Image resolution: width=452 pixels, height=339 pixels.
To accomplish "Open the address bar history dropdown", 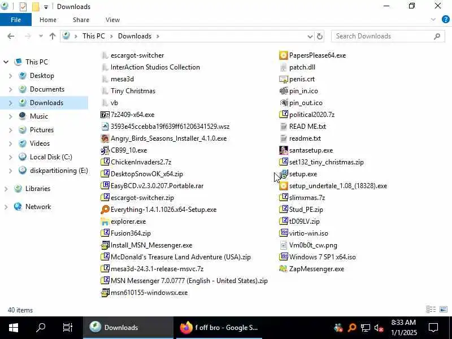I will pyautogui.click(x=310, y=36).
